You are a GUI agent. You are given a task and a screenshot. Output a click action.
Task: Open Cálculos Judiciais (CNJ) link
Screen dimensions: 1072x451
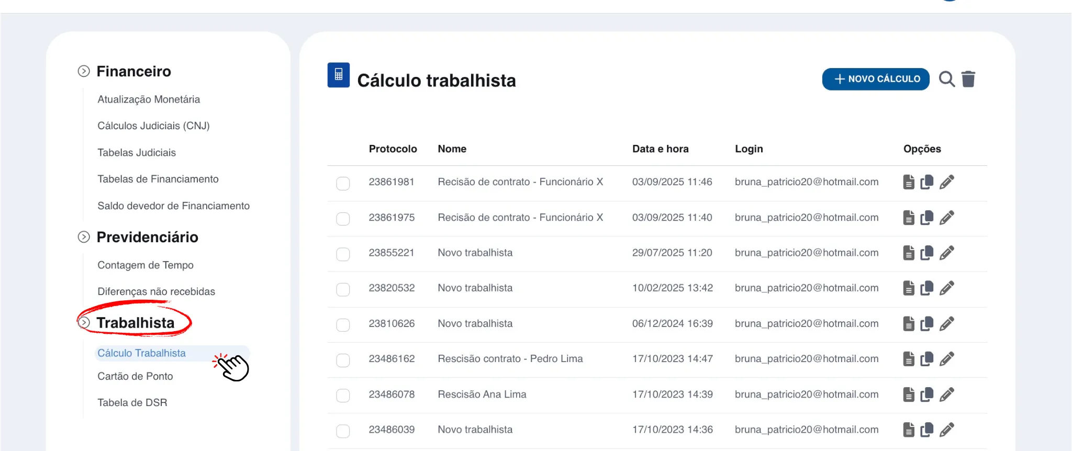click(x=153, y=126)
